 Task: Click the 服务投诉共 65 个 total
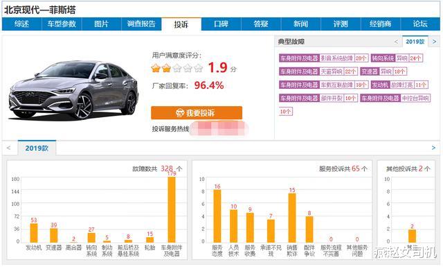pyautogui.click(x=343, y=169)
